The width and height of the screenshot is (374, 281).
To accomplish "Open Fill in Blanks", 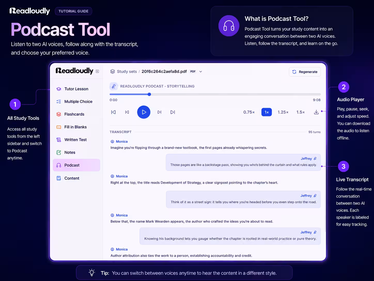I will (x=76, y=127).
